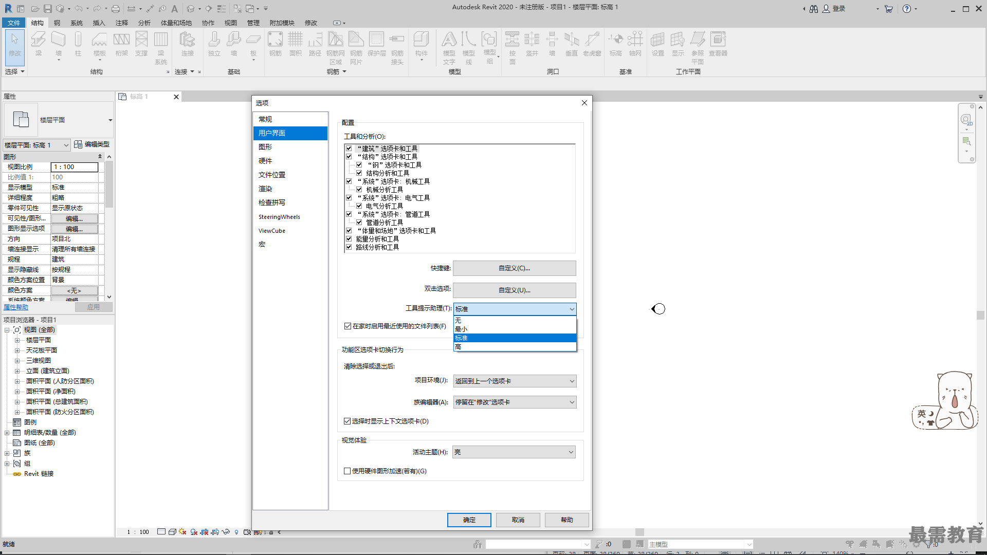Open the help question mark icon
This screenshot has width=987, height=555.
pyautogui.click(x=907, y=9)
